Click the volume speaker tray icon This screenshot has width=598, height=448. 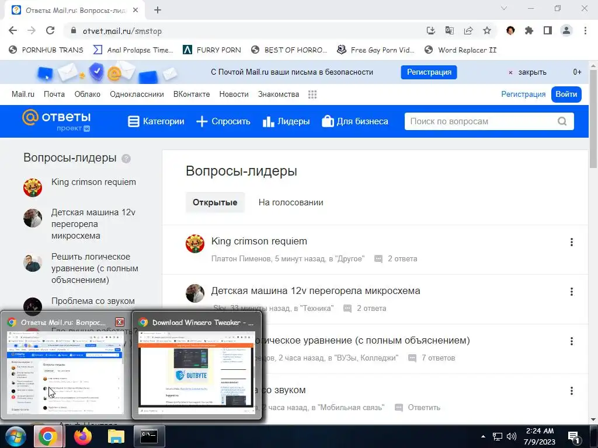click(x=512, y=436)
